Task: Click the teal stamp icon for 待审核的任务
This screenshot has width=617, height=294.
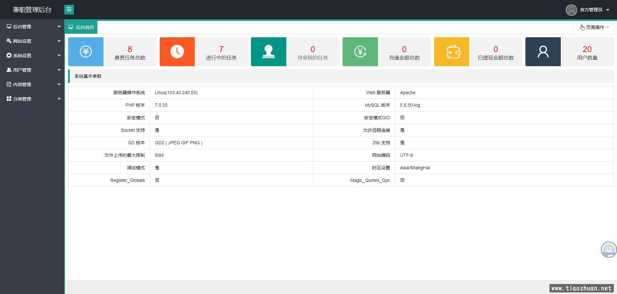Action: coord(269,52)
